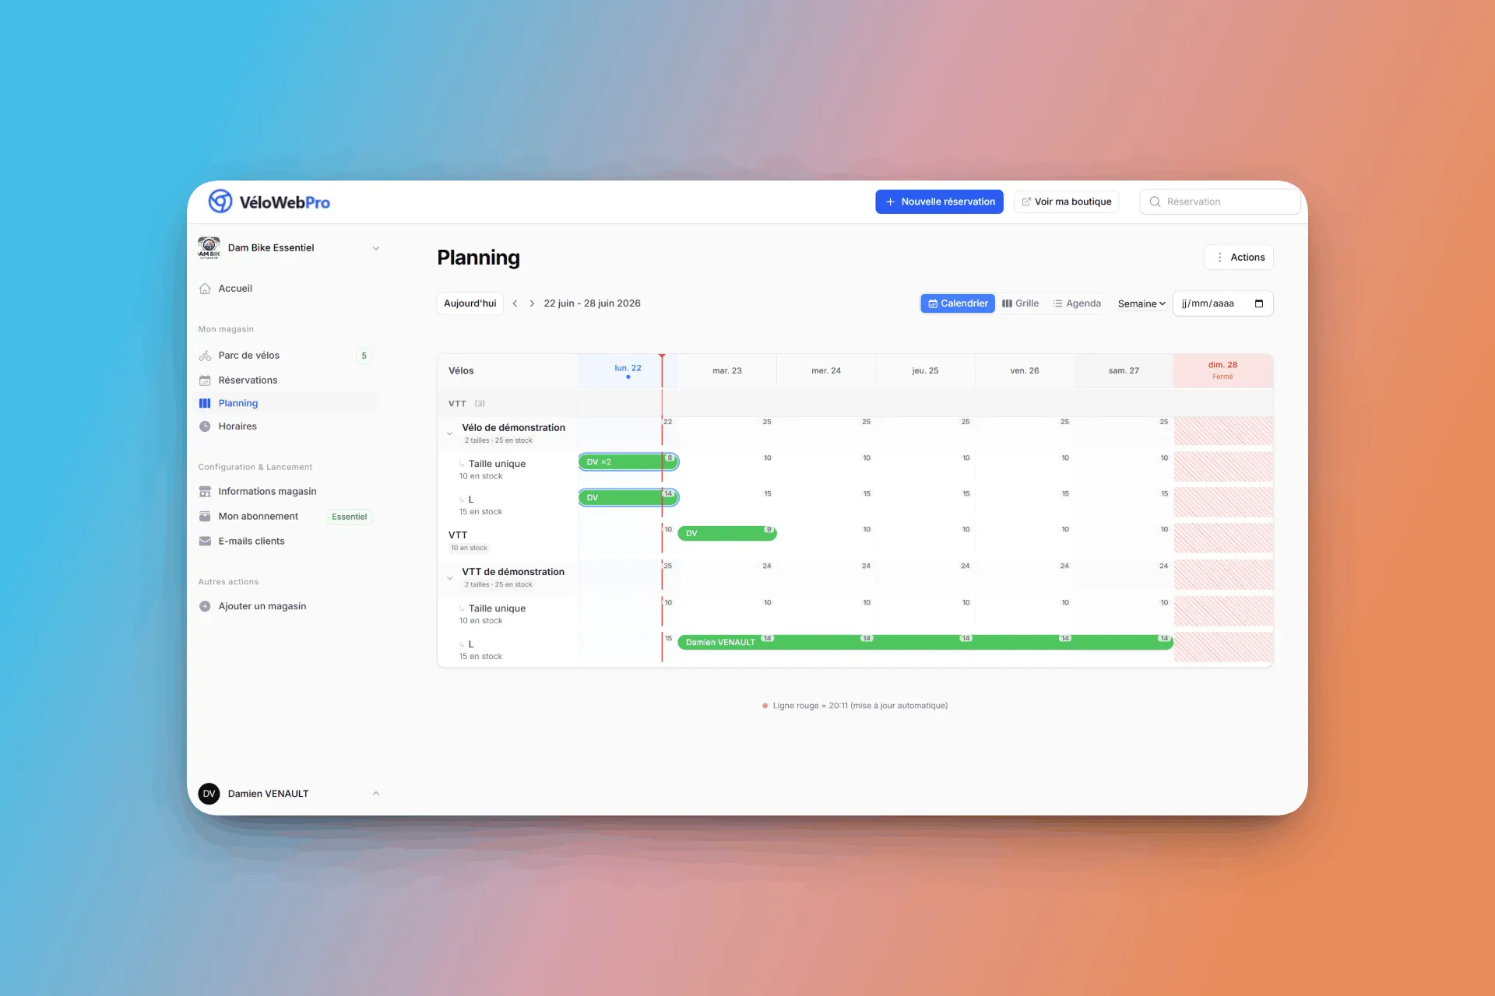Open the Semaine period dropdown
The width and height of the screenshot is (1495, 996).
(x=1141, y=303)
